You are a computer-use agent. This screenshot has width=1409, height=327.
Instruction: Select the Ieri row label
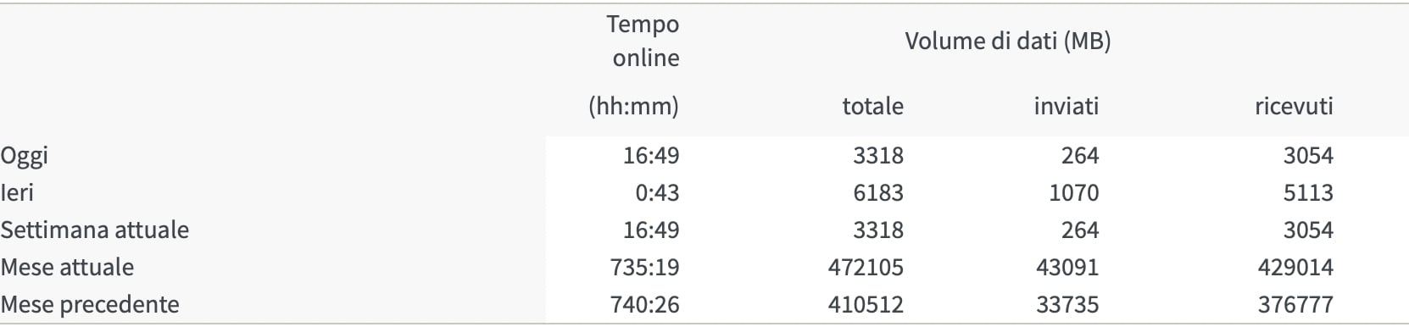tap(18, 192)
